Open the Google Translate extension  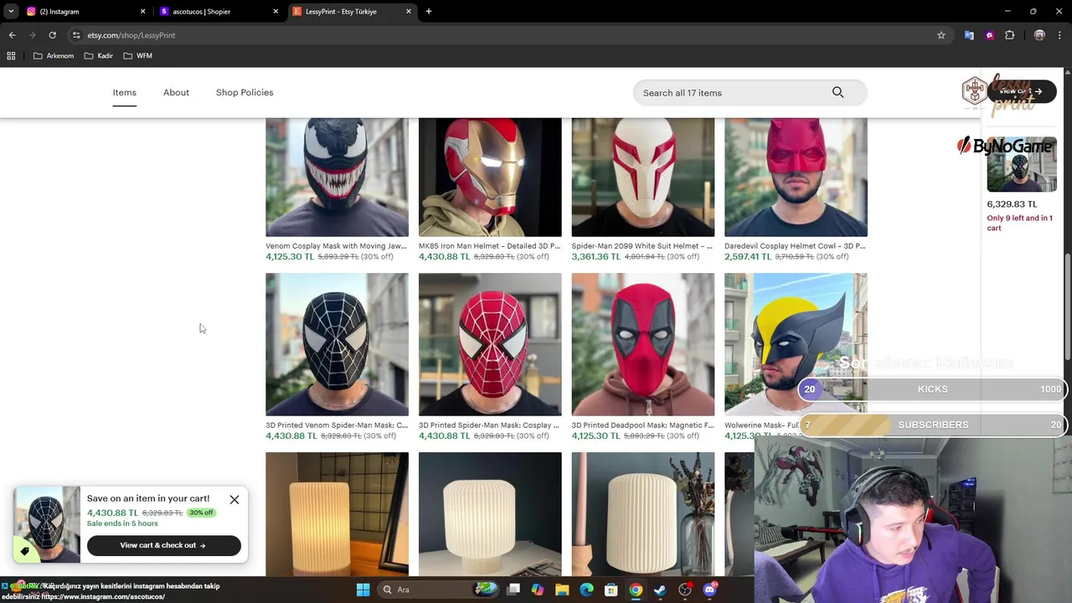click(969, 35)
